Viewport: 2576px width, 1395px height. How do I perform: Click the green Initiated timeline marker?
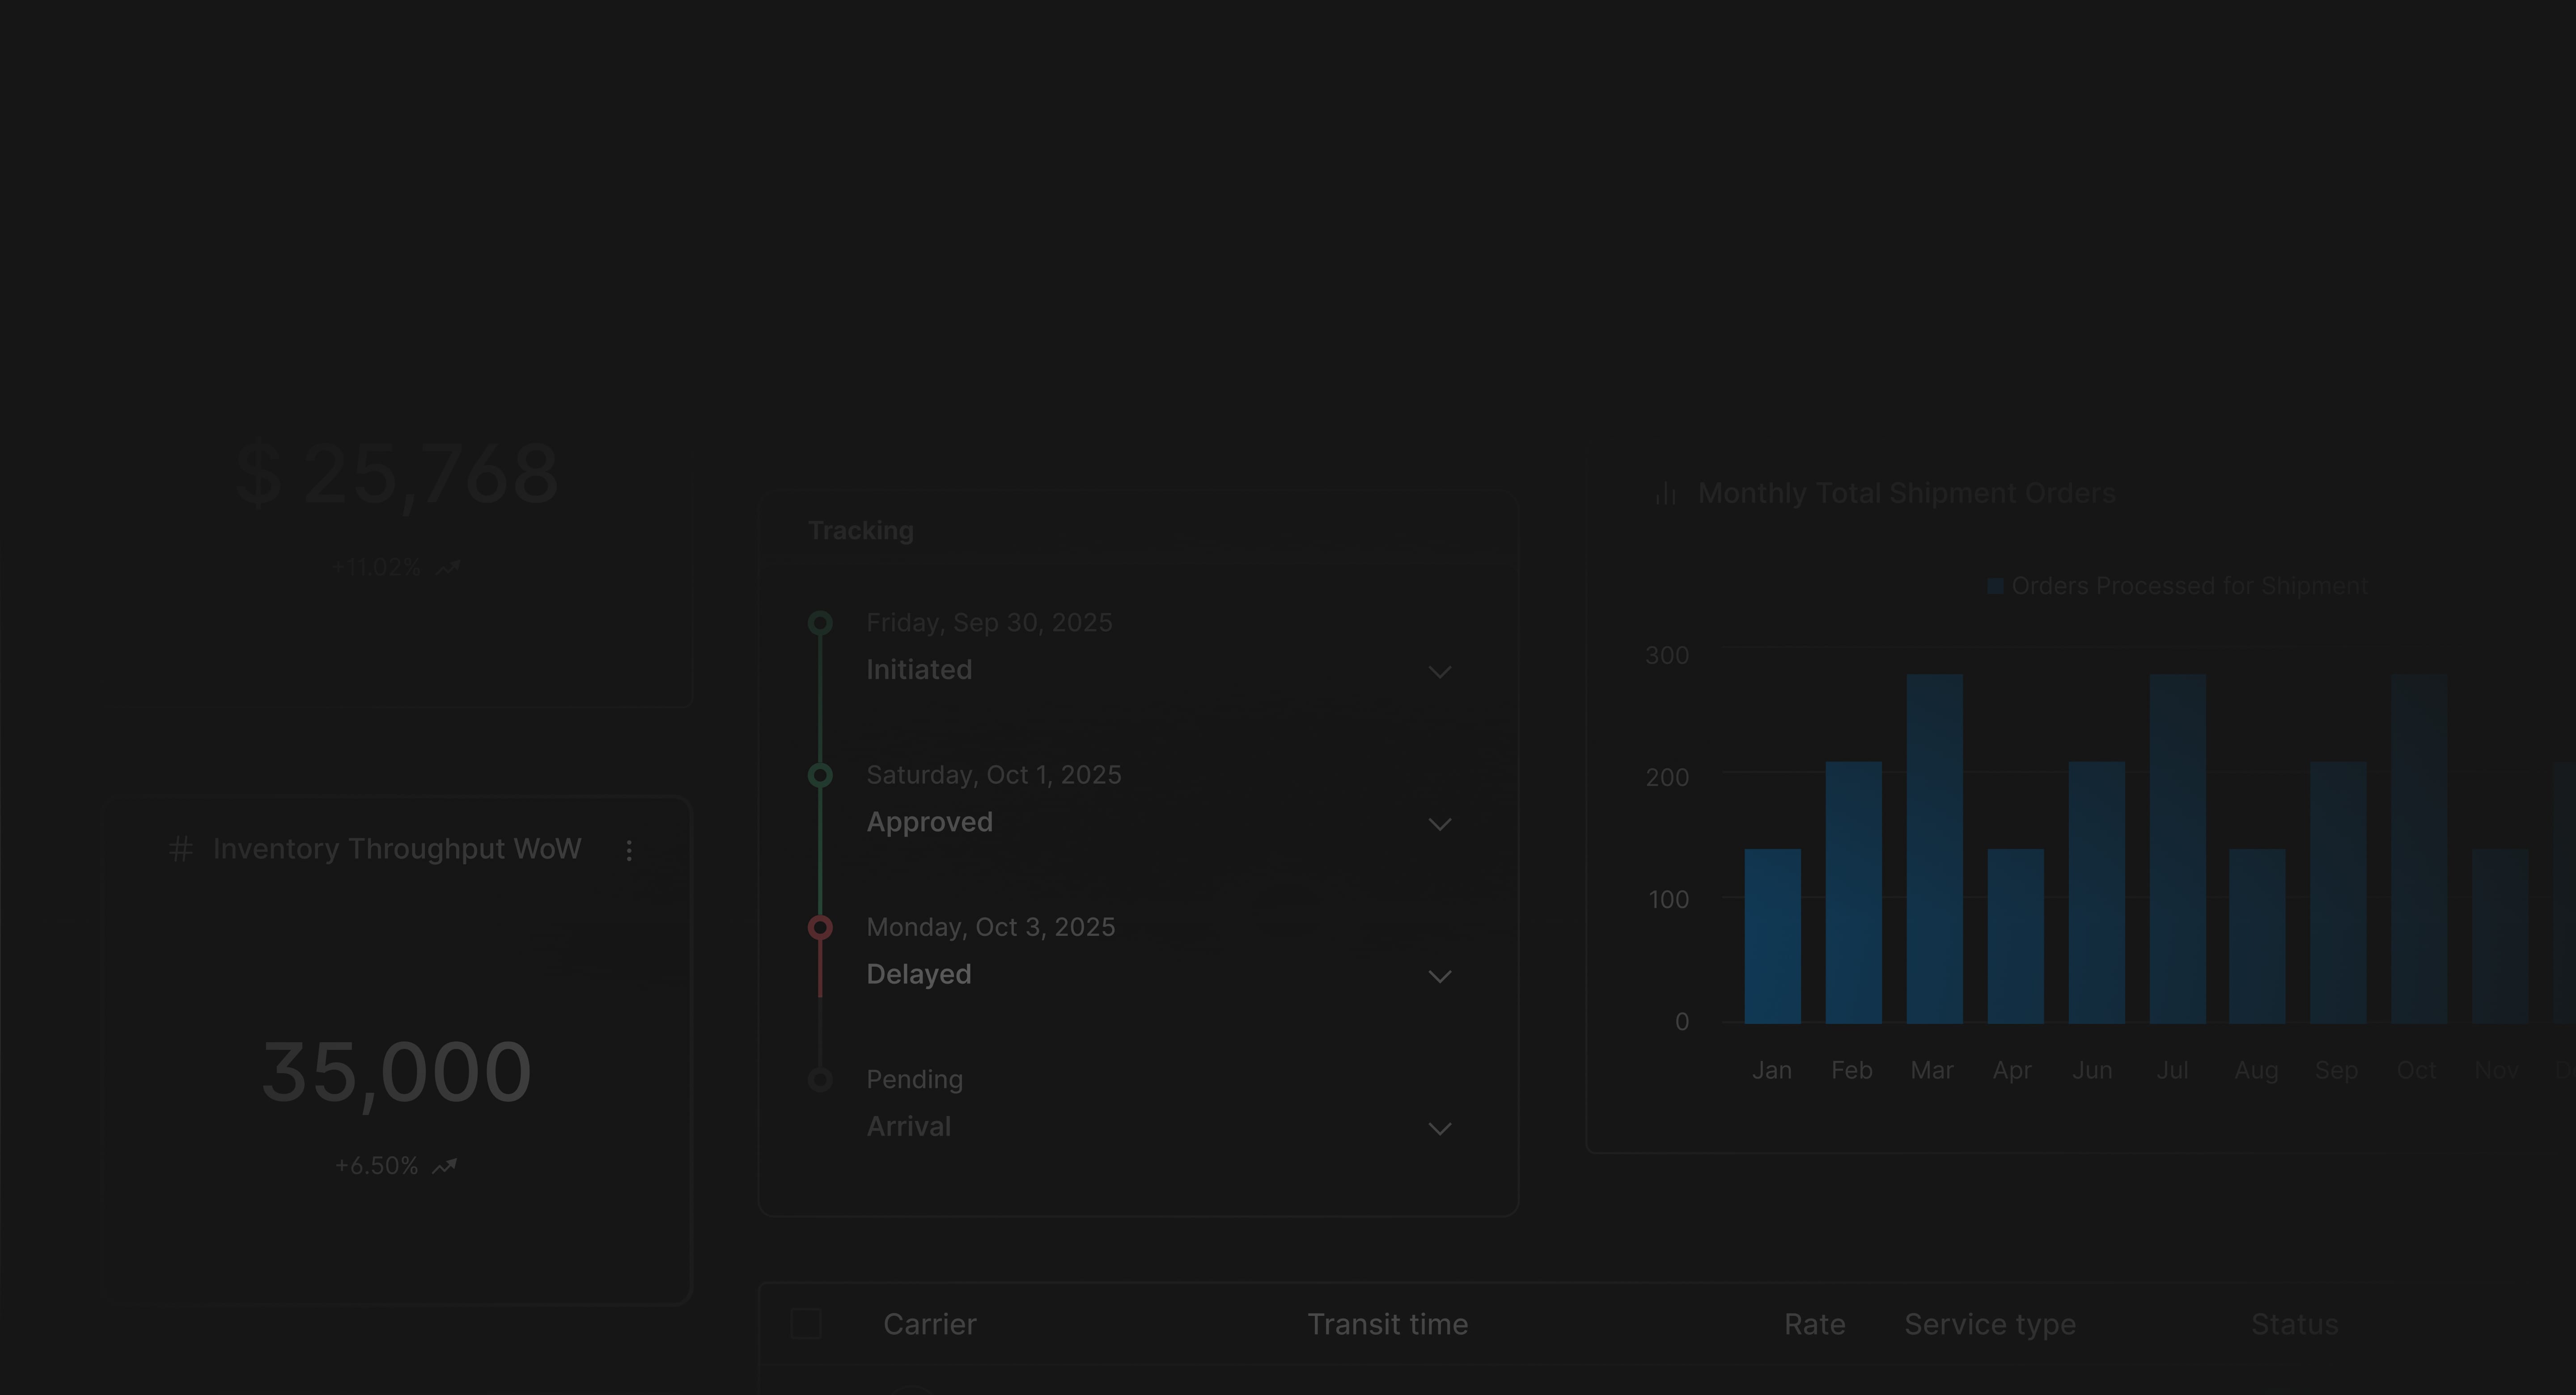click(820, 623)
